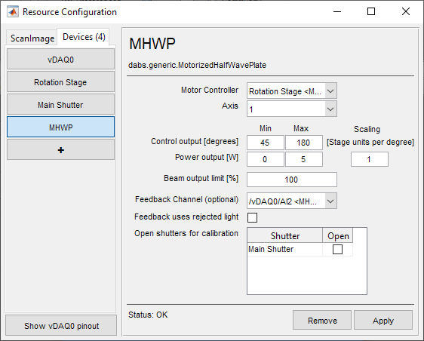Click the dabs.generic.MotorizedHalfWavePlate class text
This screenshot has height=341, width=424.
pyautogui.click(x=197, y=65)
